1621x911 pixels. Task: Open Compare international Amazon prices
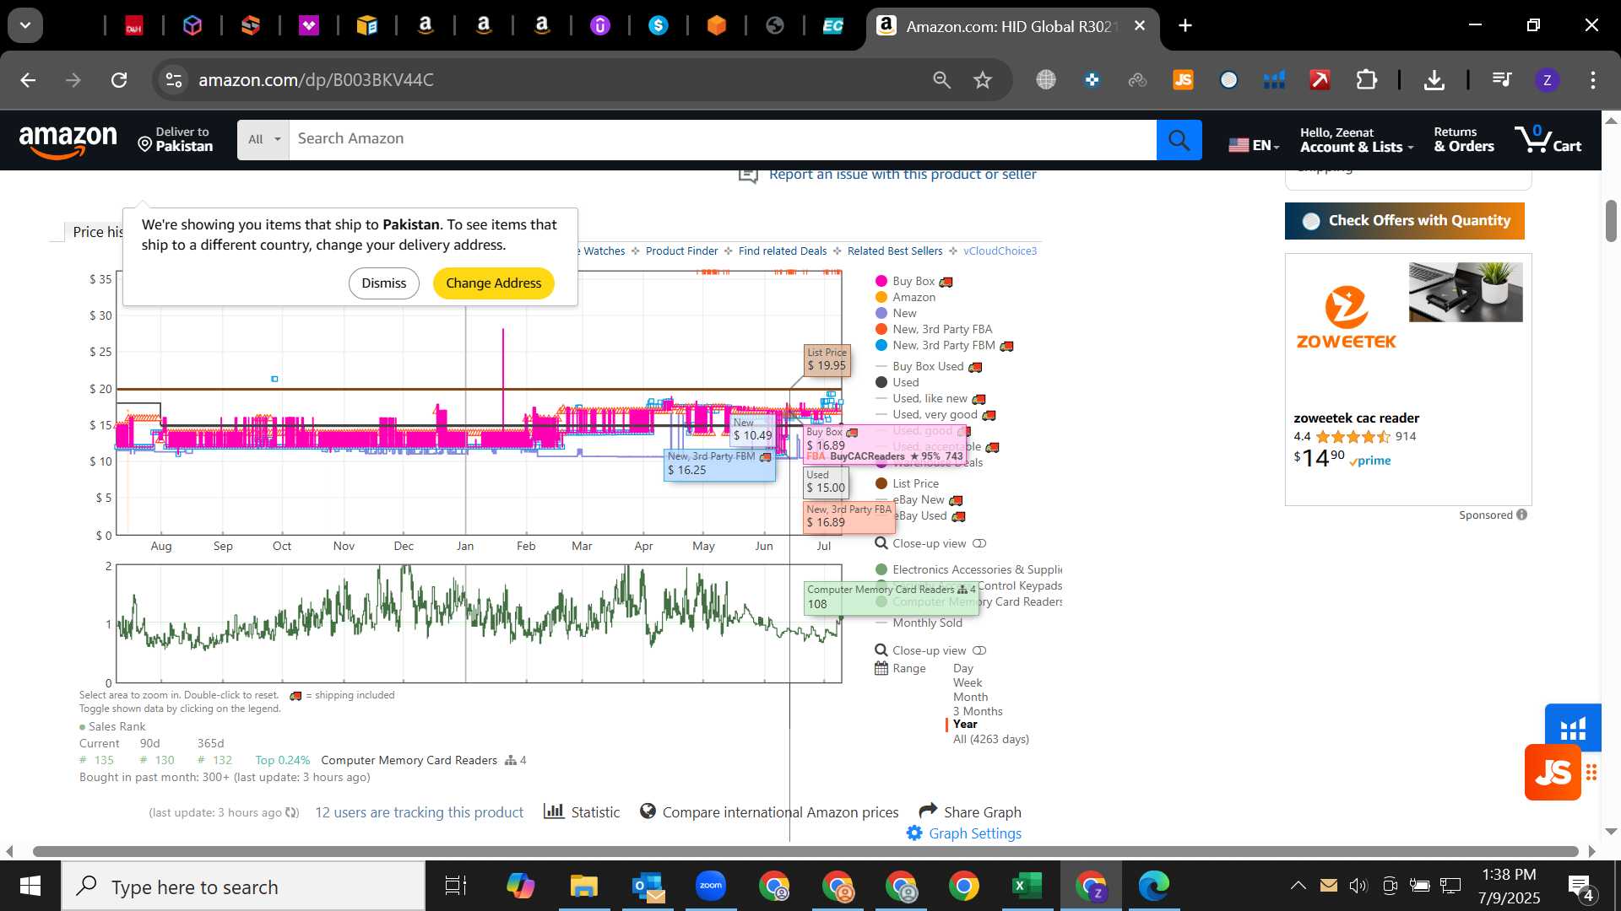[780, 812]
